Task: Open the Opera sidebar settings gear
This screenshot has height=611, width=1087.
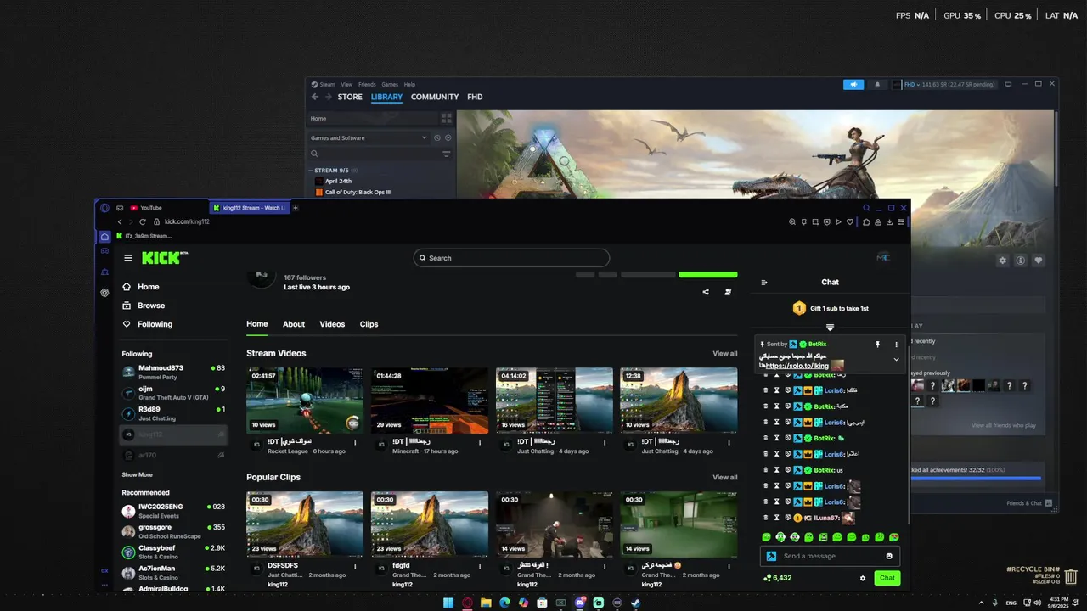Action: (104, 293)
